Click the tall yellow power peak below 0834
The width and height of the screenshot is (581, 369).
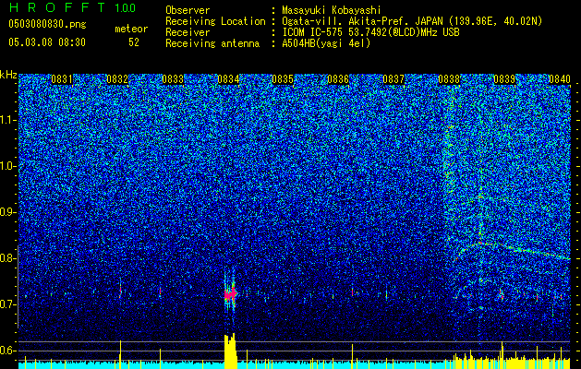(230, 351)
